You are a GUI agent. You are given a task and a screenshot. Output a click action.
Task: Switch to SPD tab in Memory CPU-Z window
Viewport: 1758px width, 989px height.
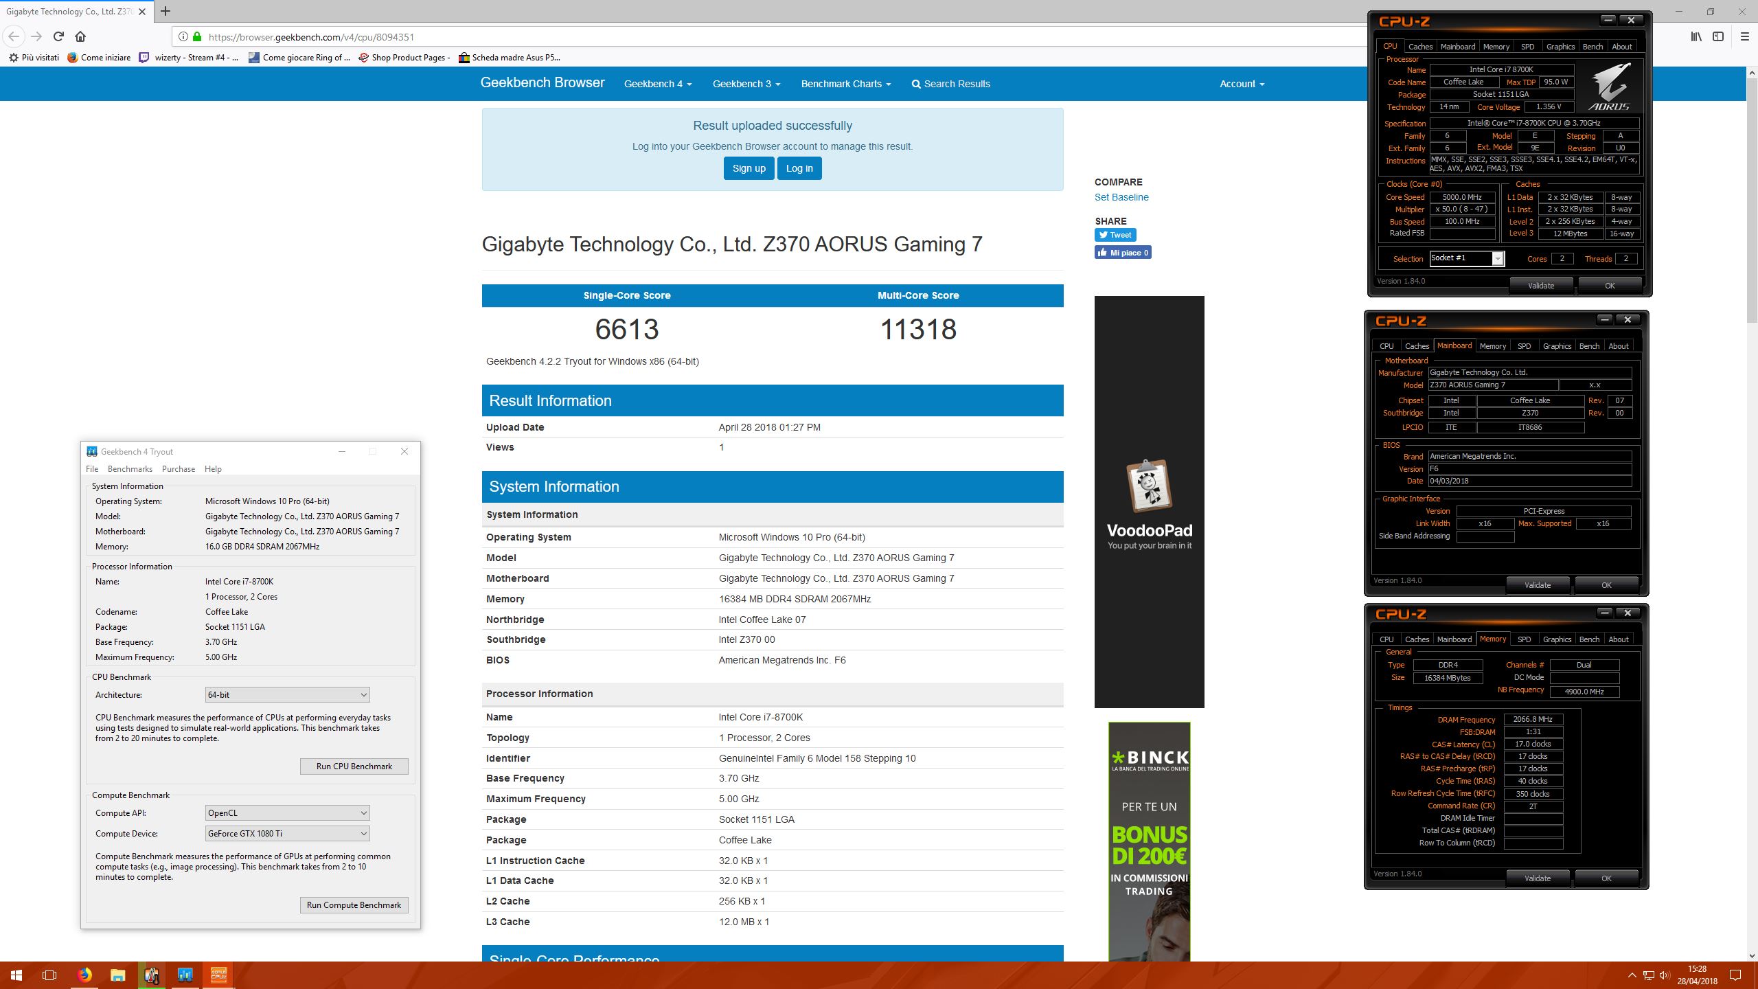point(1524,639)
